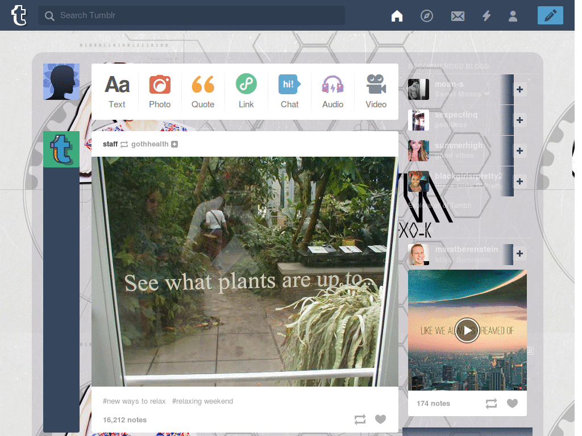Reblog the plants post
This screenshot has width=582, height=436.
pos(360,420)
